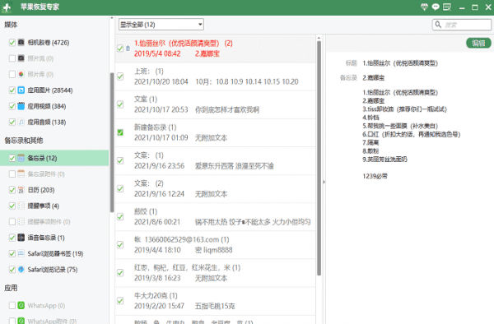
Task: Toggle checkbox for 新建备忘录 (1) note
Action: (120, 132)
